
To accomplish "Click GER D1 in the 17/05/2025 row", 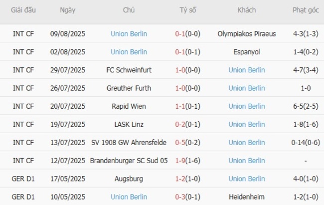I will coord(23,179).
